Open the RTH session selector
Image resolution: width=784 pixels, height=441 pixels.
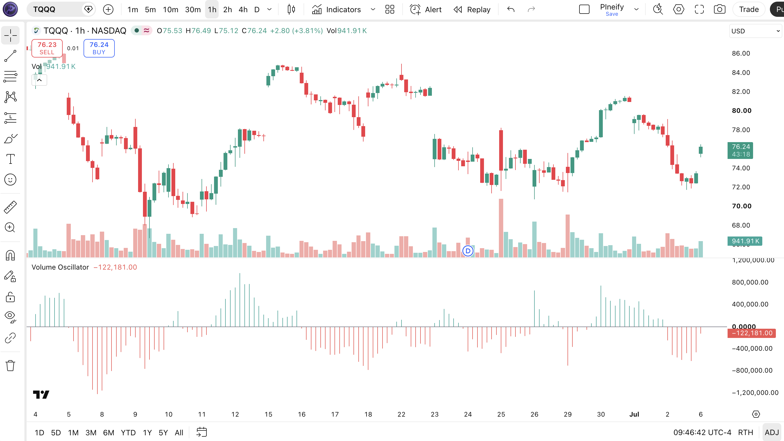pos(745,433)
